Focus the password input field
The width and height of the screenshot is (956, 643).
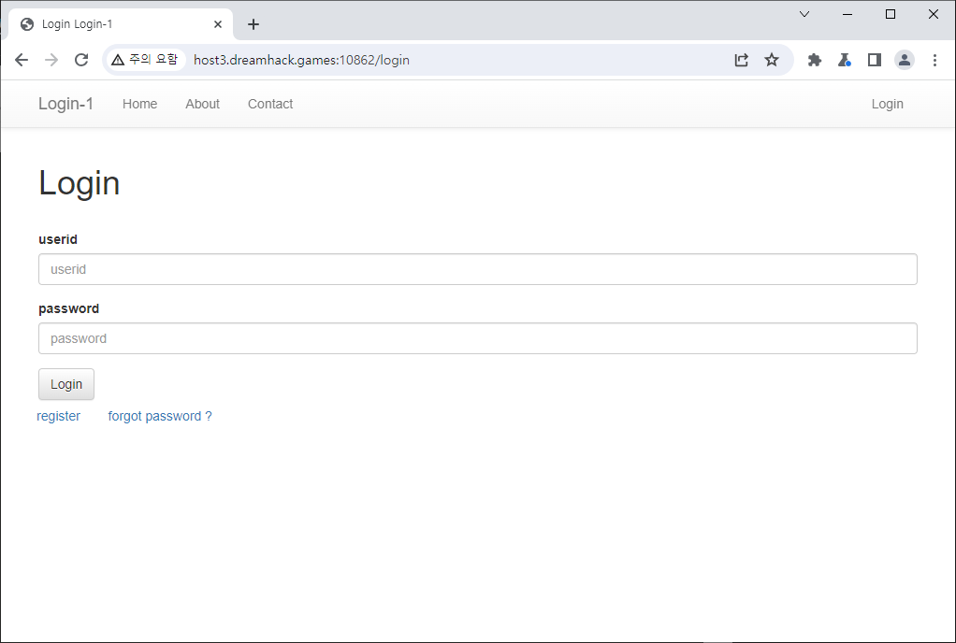coord(477,338)
